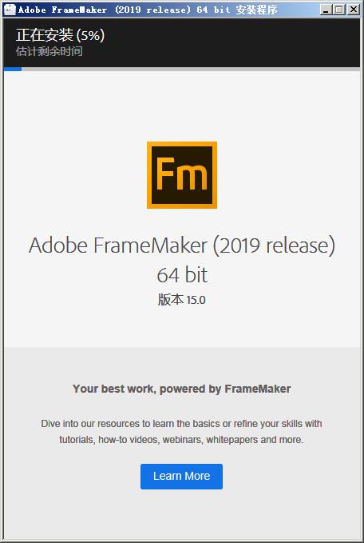Click the 估计剩余时间 remaining time label
The width and height of the screenshot is (364, 543).
click(x=49, y=52)
